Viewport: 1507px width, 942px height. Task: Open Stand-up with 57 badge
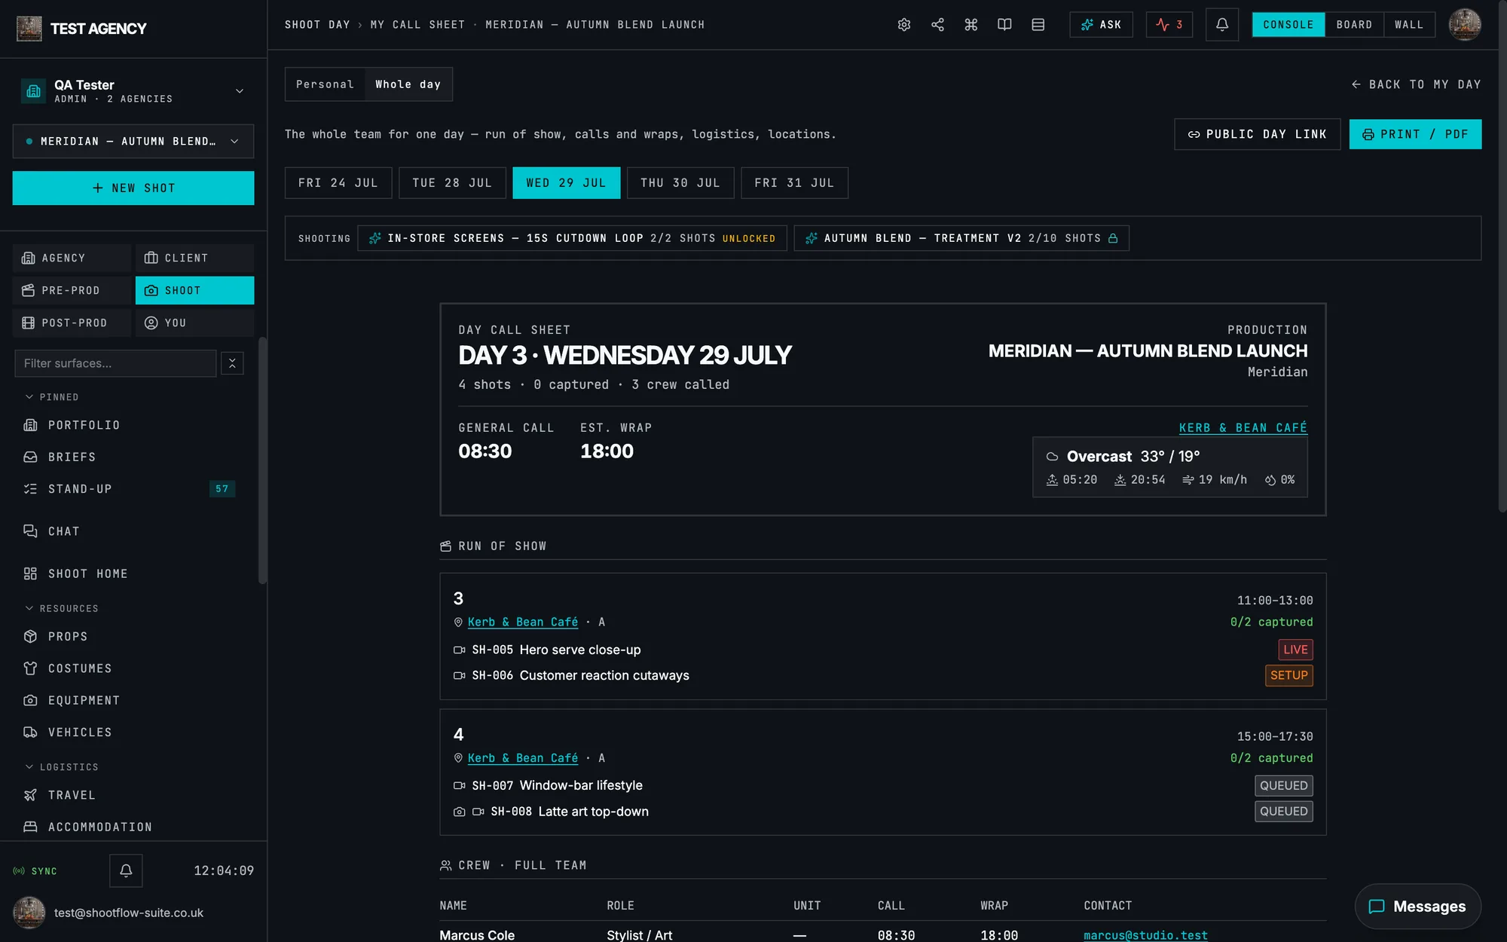click(x=128, y=489)
